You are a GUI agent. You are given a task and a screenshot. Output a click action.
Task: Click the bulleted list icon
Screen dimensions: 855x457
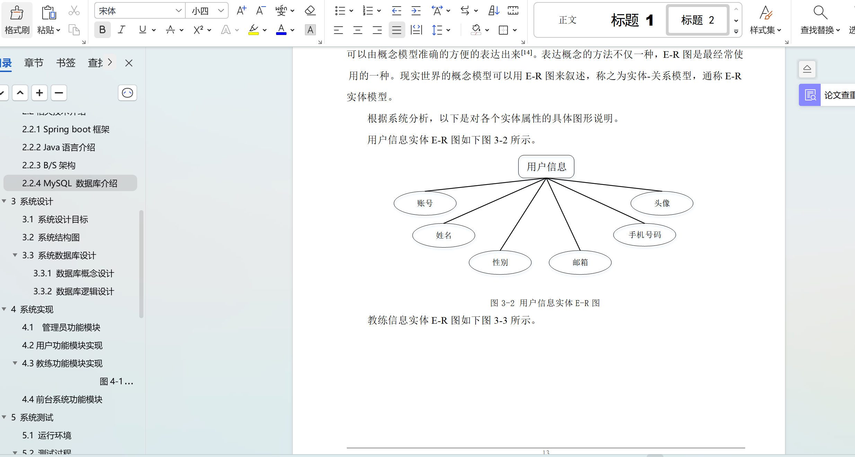click(340, 11)
